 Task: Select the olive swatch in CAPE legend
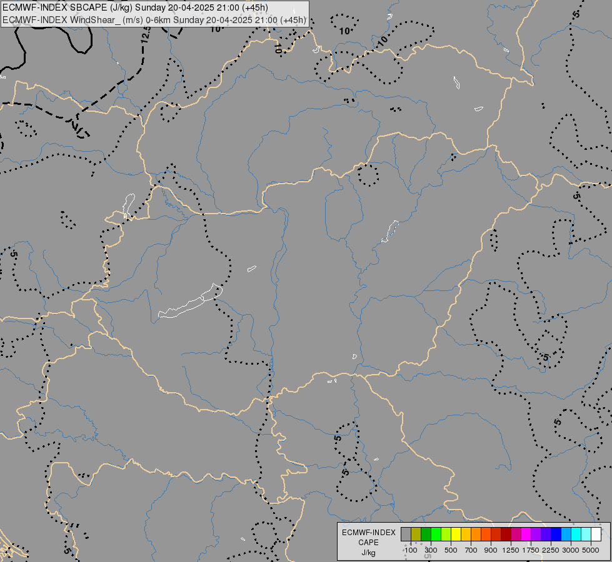(x=416, y=535)
